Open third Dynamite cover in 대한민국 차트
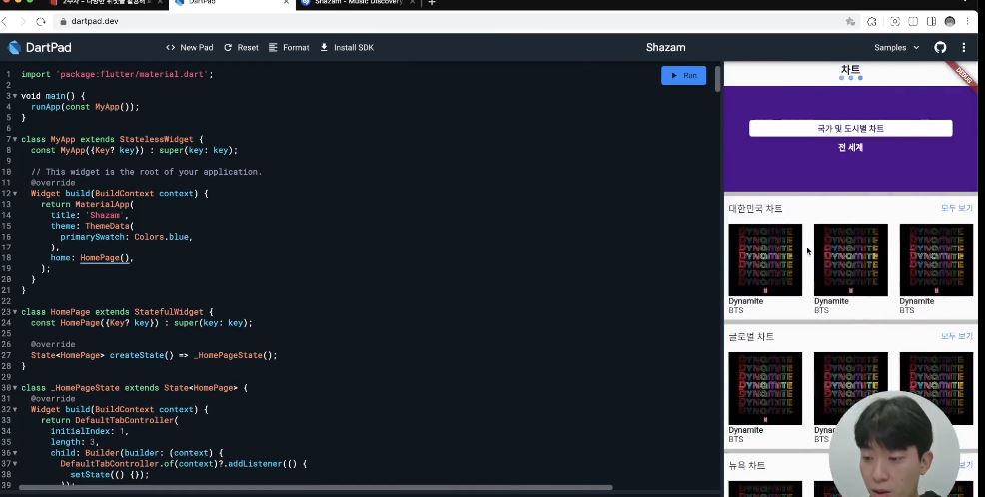The height and width of the screenshot is (497, 985). pyautogui.click(x=936, y=259)
